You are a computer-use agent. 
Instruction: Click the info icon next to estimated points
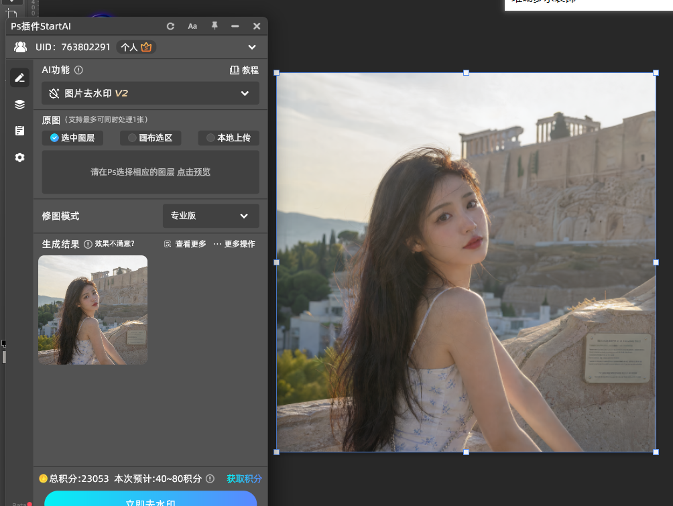point(210,479)
